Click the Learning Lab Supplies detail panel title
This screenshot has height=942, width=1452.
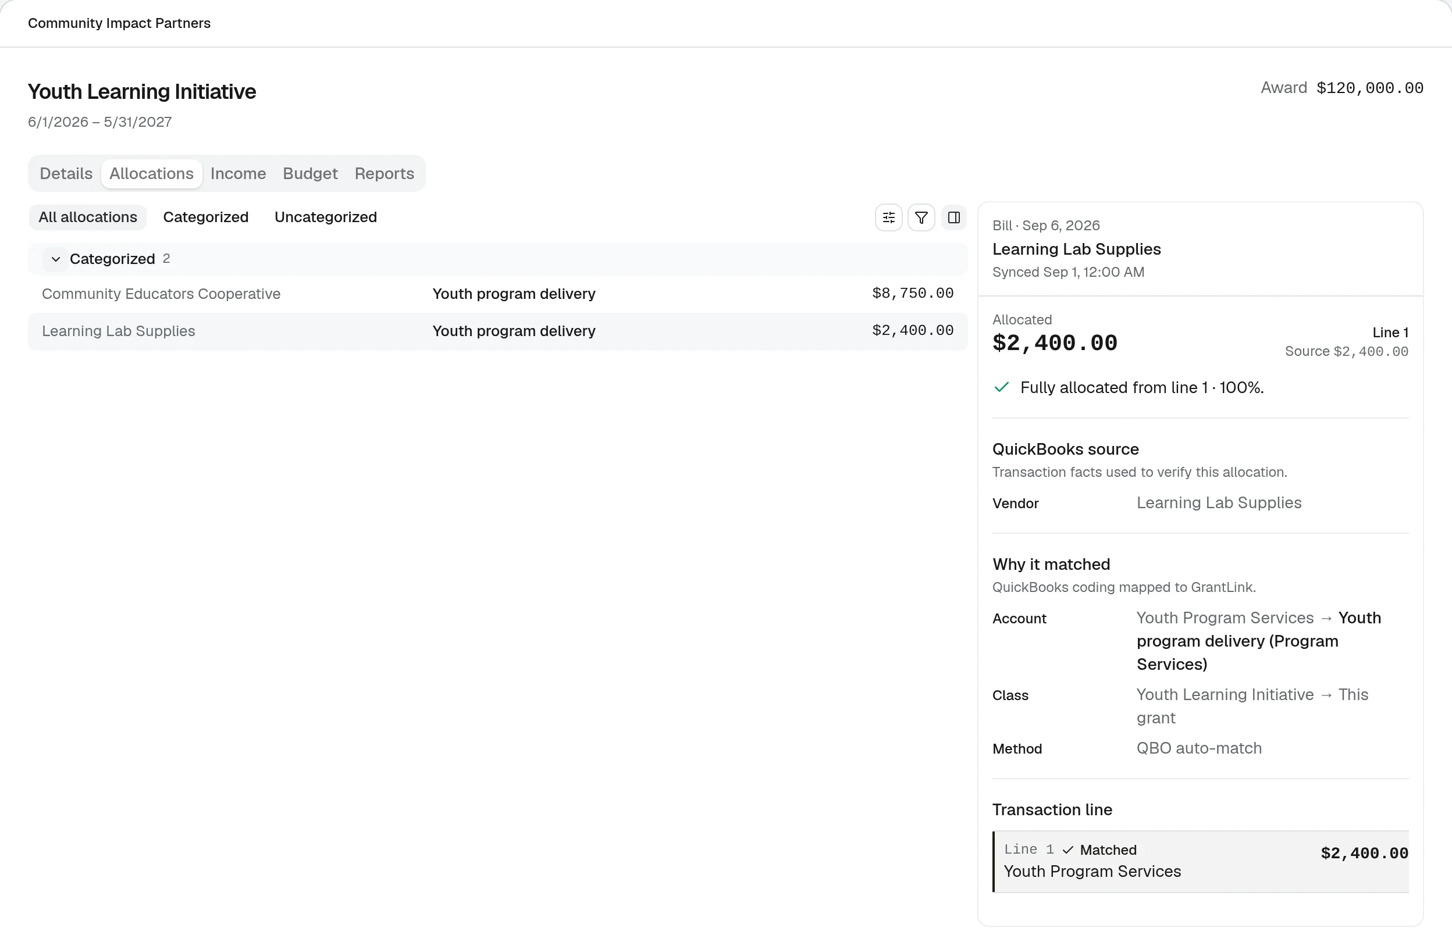pos(1076,249)
